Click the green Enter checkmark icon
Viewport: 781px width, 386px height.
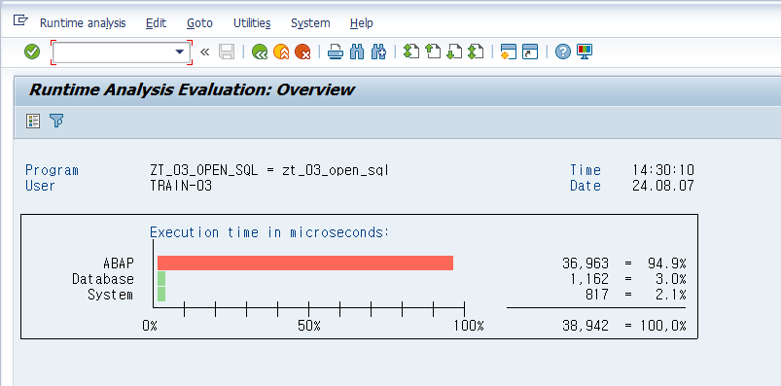[32, 52]
